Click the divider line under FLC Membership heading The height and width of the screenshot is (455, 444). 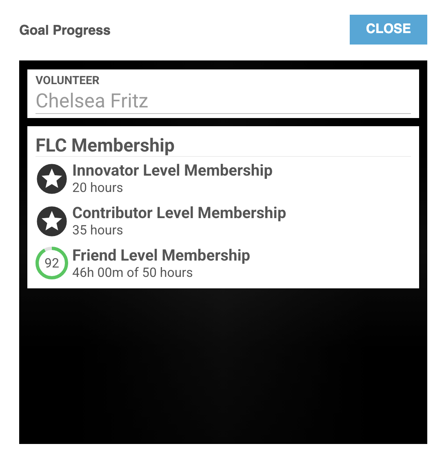click(x=223, y=156)
